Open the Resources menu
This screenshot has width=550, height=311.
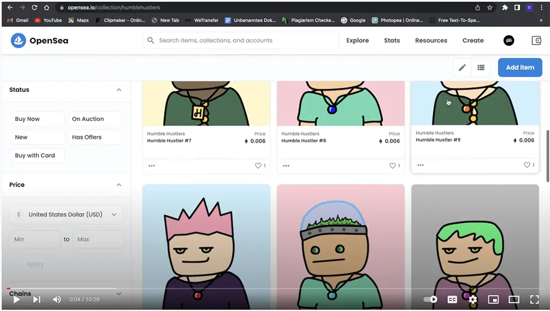pos(431,41)
